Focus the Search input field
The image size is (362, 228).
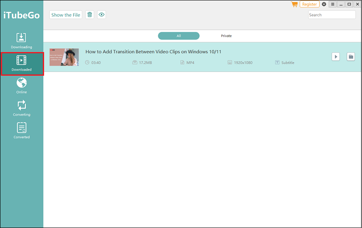tap(332, 15)
